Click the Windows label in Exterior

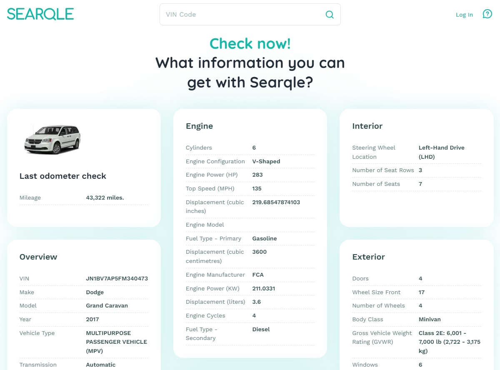coord(365,365)
